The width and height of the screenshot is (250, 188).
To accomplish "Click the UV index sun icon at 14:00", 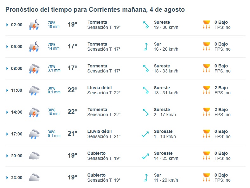I will pos(207,112).
